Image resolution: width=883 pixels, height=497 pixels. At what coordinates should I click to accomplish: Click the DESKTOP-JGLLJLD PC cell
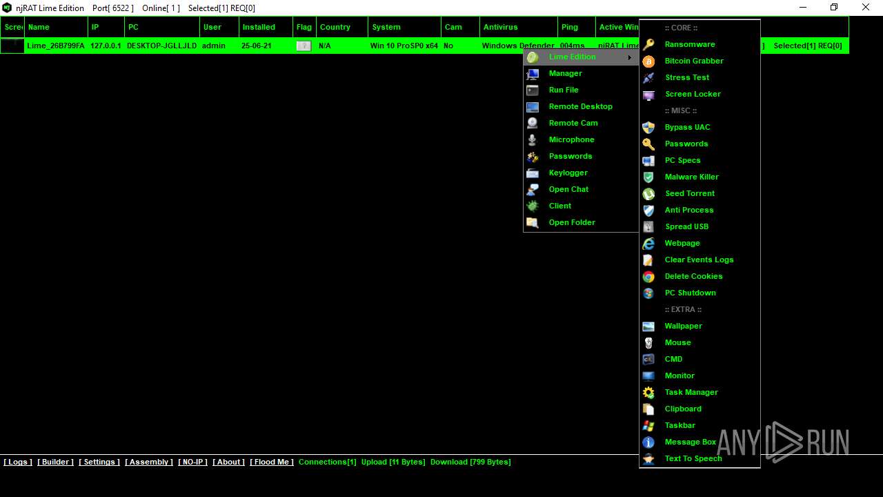(162, 46)
